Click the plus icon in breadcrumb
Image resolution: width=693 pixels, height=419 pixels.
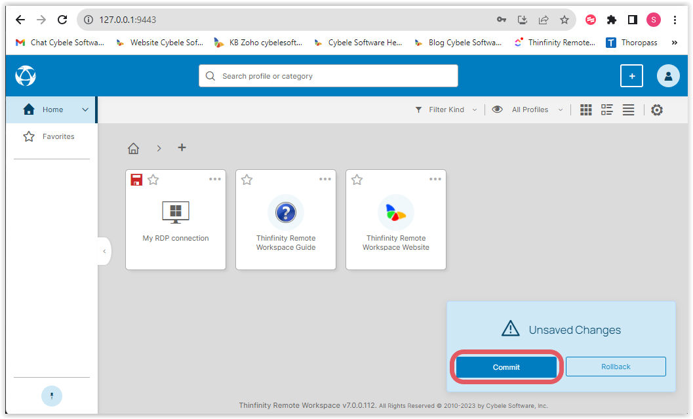[x=182, y=147]
